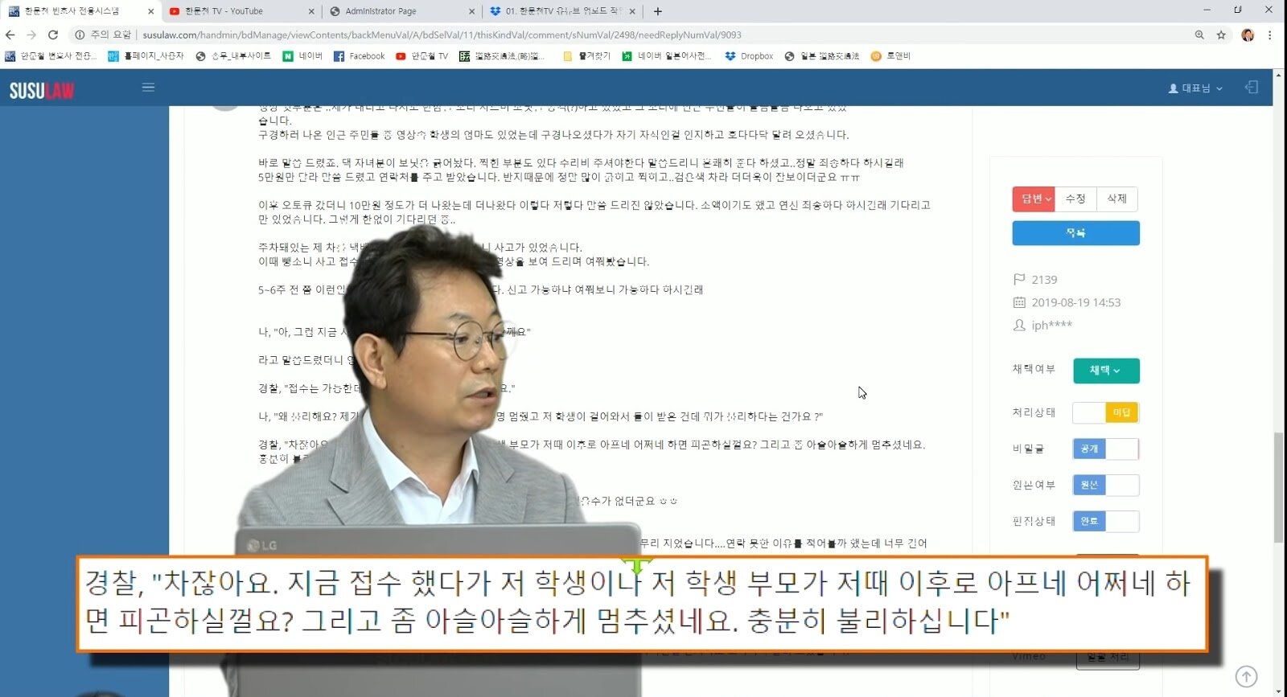Viewport: 1287px width, 697px height.
Task: Switch to the first browser tab
Action: click(80, 11)
